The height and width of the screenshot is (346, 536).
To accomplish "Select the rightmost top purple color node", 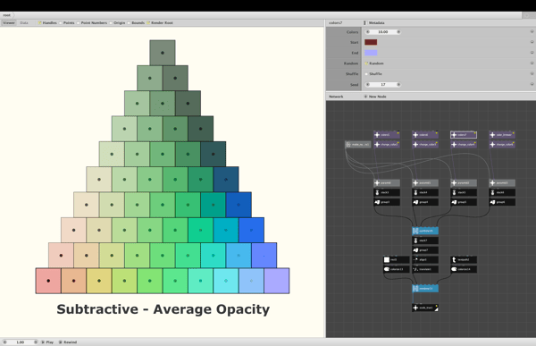I will [x=502, y=135].
